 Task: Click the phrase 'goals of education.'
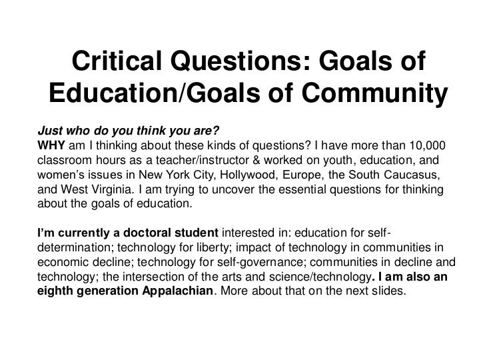(x=142, y=204)
